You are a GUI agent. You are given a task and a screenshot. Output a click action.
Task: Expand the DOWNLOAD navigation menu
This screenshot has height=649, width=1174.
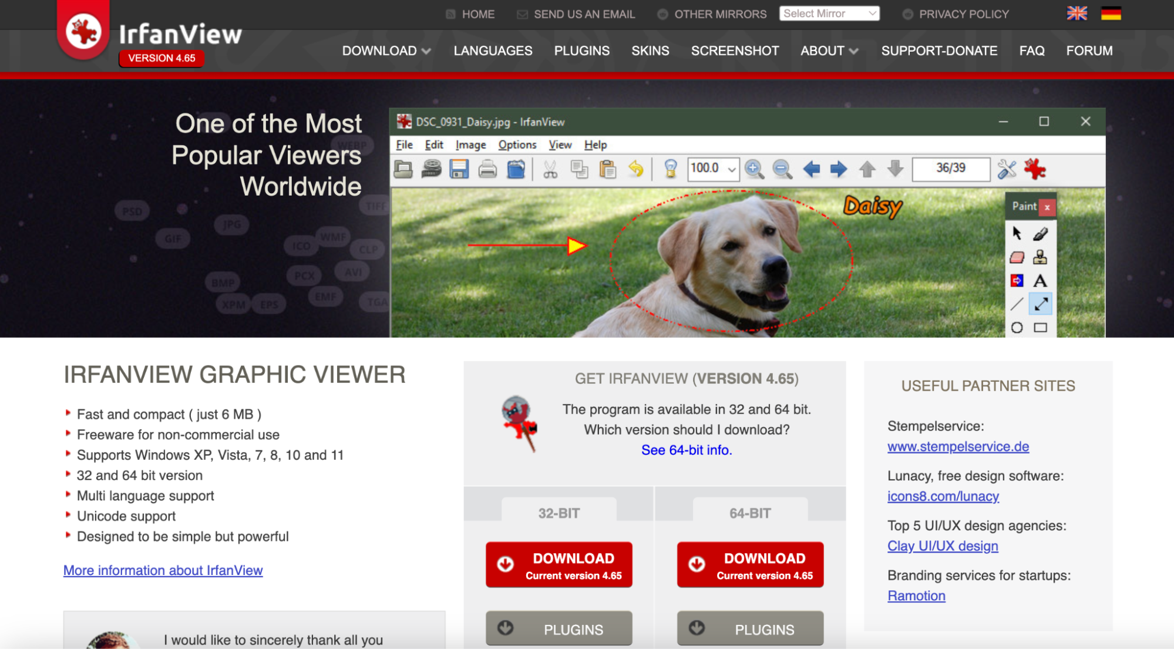coord(386,51)
